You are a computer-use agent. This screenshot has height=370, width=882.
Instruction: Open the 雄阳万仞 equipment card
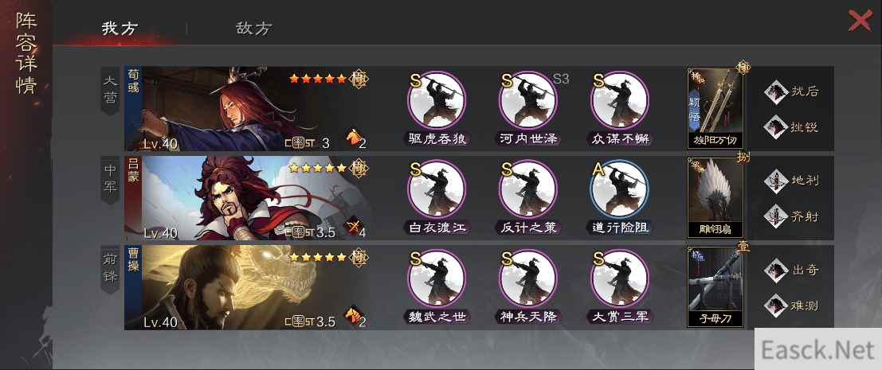[x=715, y=108]
